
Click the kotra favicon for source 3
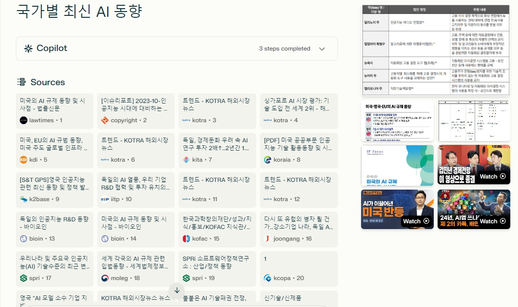(186, 120)
